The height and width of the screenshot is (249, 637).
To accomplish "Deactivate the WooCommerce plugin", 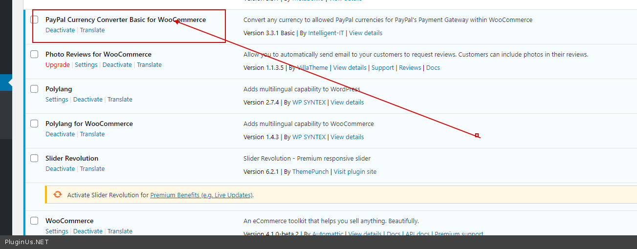I will 88,231.
